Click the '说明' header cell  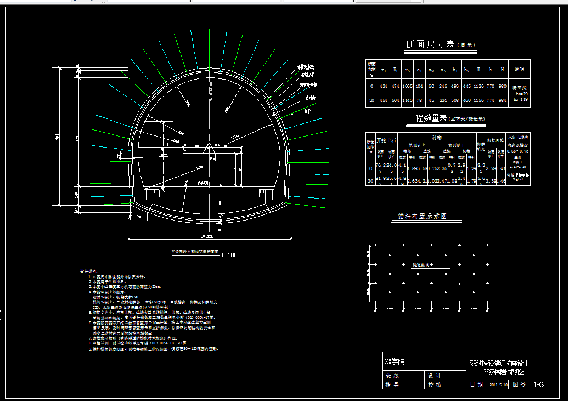(519, 69)
